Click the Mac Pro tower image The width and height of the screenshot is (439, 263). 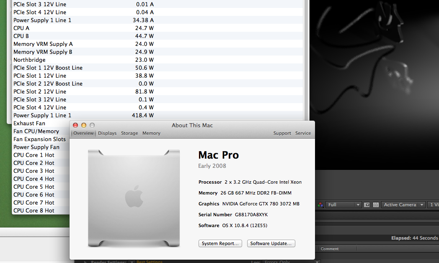(x=134, y=198)
